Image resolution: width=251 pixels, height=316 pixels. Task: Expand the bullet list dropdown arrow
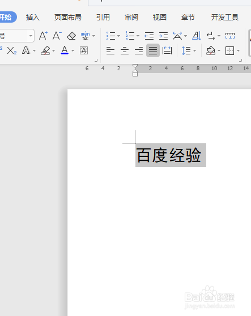[119, 36]
